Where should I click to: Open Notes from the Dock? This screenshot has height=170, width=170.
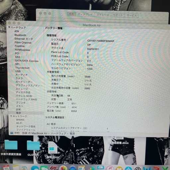click(x=16, y=168)
